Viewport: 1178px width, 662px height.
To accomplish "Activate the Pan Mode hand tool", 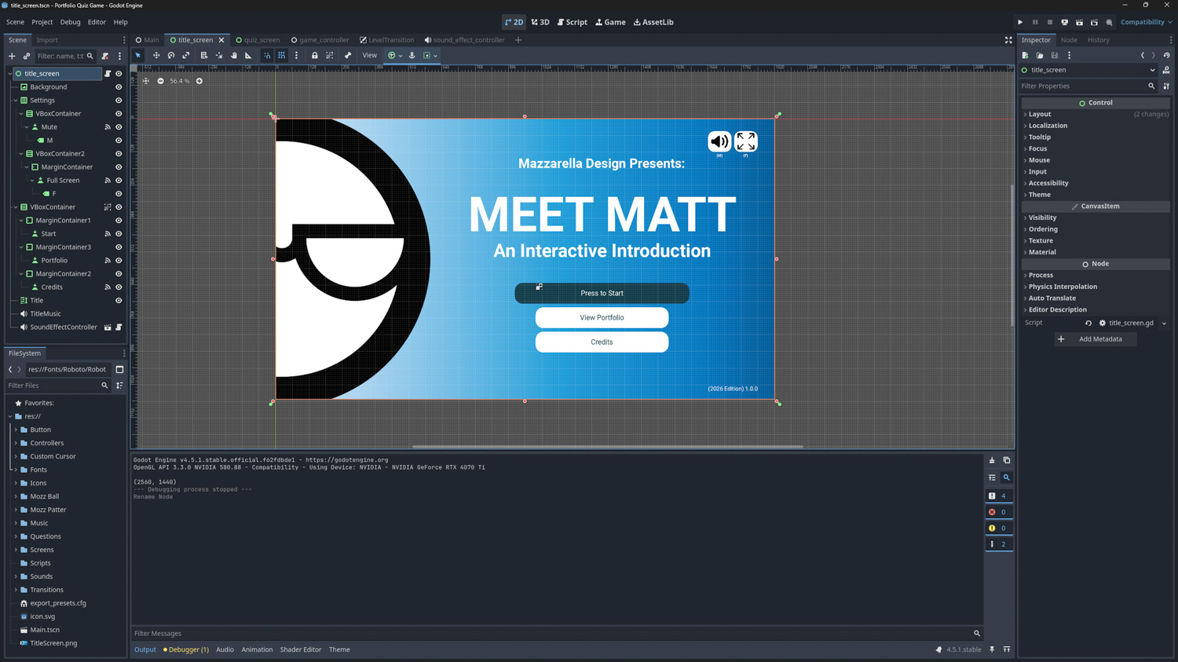I will [234, 56].
